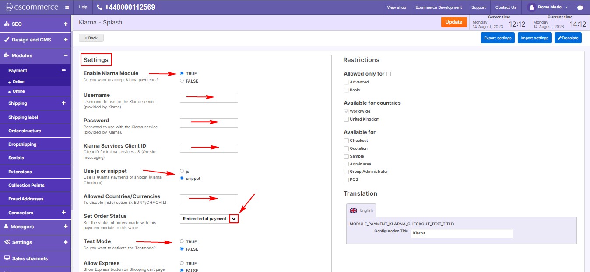Choose the js option
This screenshot has width=590, height=272.
tap(182, 171)
